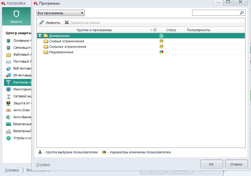This screenshot has height=176, width=251.
Task: Select the Недоверенные folder
Action: click(141, 52)
